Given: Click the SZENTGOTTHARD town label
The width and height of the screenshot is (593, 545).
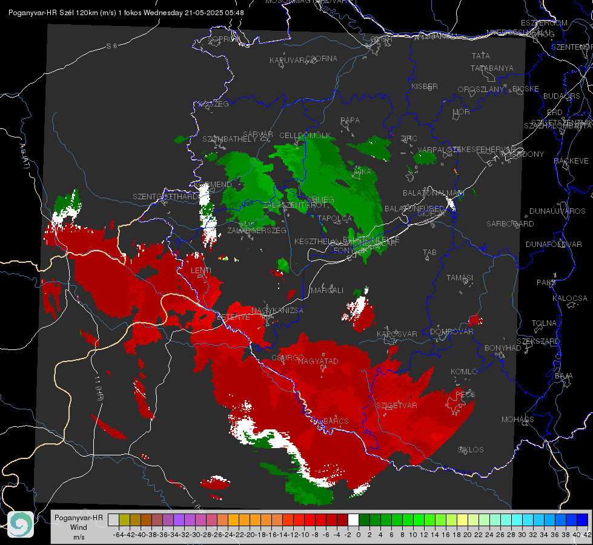Looking at the screenshot, I should pyautogui.click(x=165, y=197).
